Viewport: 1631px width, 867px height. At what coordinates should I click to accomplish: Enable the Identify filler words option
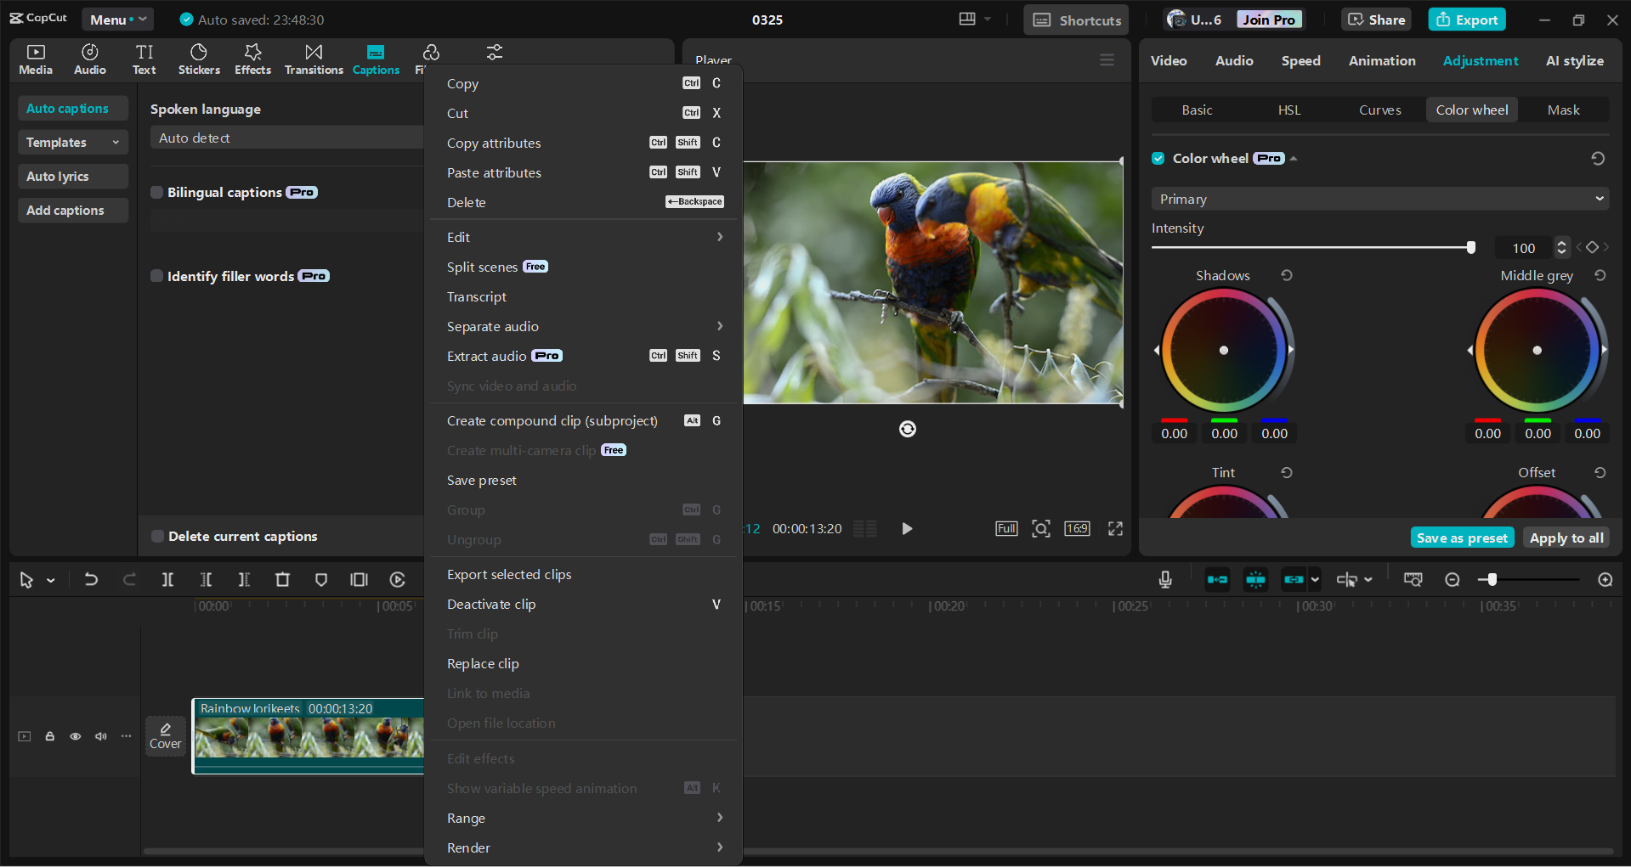pyautogui.click(x=156, y=275)
